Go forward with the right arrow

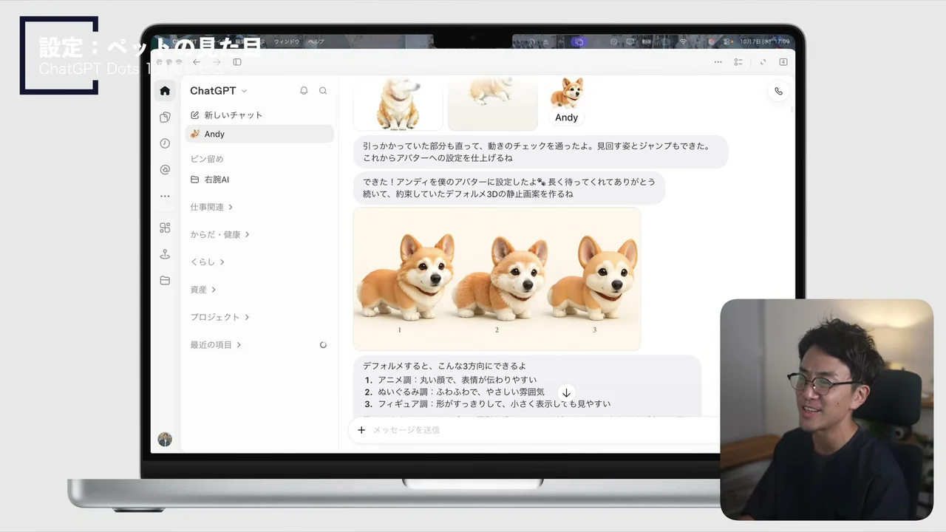pos(217,62)
